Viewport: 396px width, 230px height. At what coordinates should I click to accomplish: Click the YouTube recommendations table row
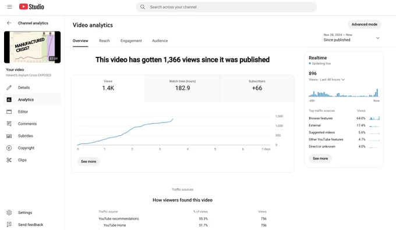click(x=182, y=218)
